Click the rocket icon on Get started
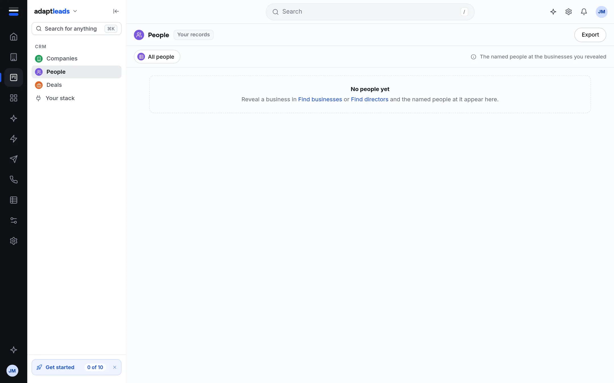Screen dimensions: 614x383 39,367
